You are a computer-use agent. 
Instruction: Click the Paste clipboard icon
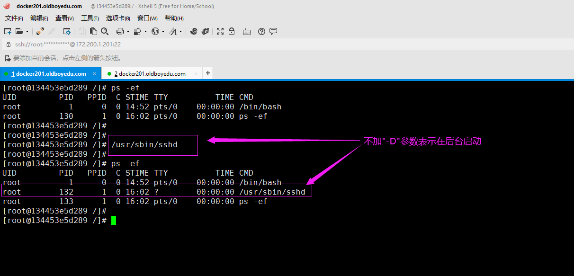point(93,31)
